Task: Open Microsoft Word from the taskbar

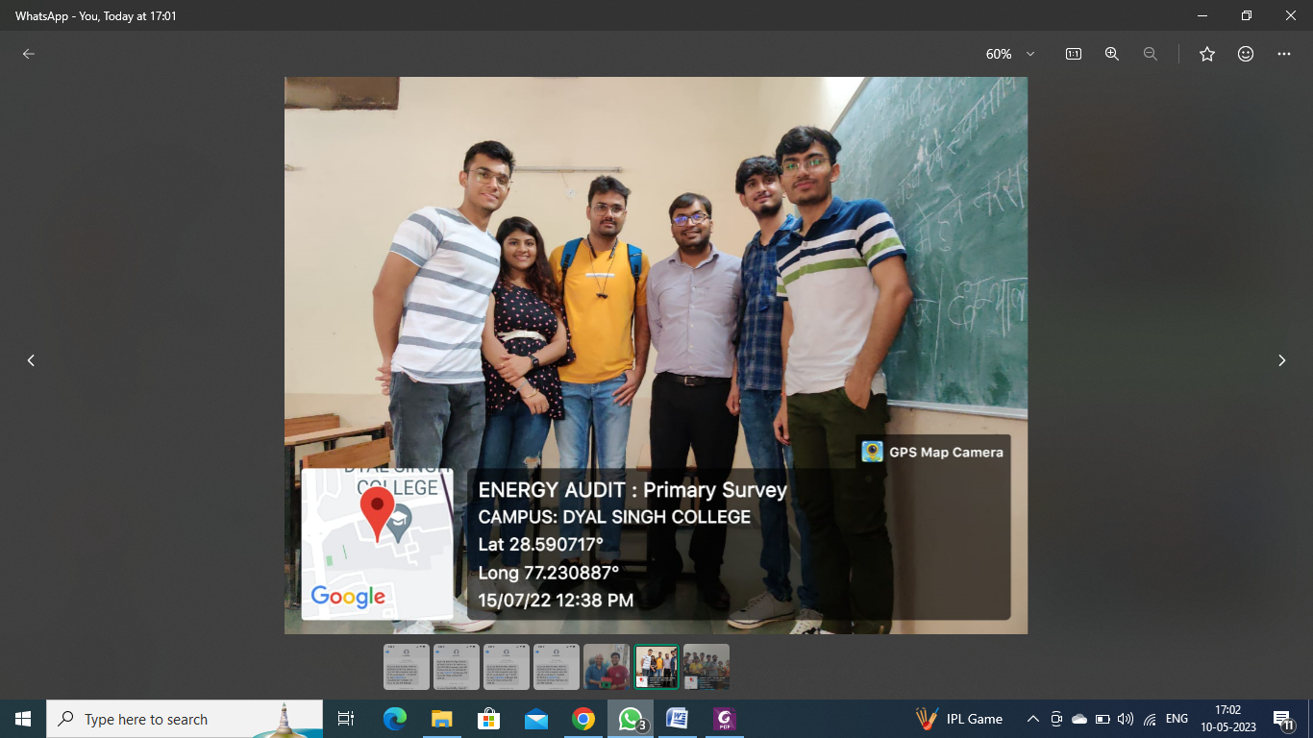Action: (678, 719)
